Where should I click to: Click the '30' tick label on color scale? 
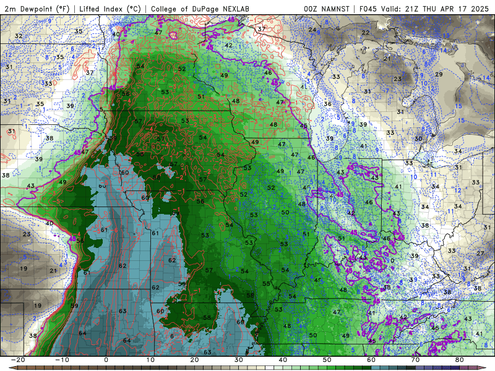239,360
